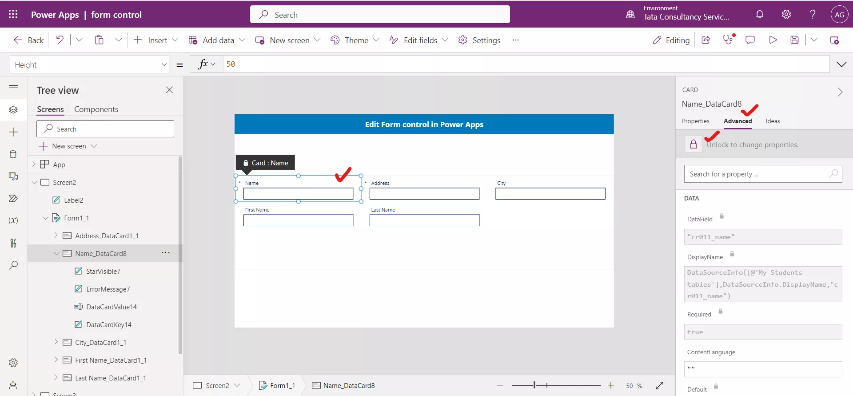Open Undo dropdown arrow
The image size is (853, 396).
(x=79, y=40)
